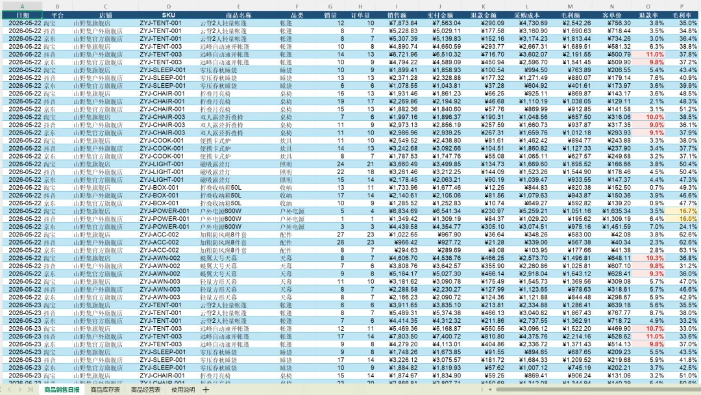Open the 商品库存表 sheet tab
This screenshot has height=395, width=701.
105,390
